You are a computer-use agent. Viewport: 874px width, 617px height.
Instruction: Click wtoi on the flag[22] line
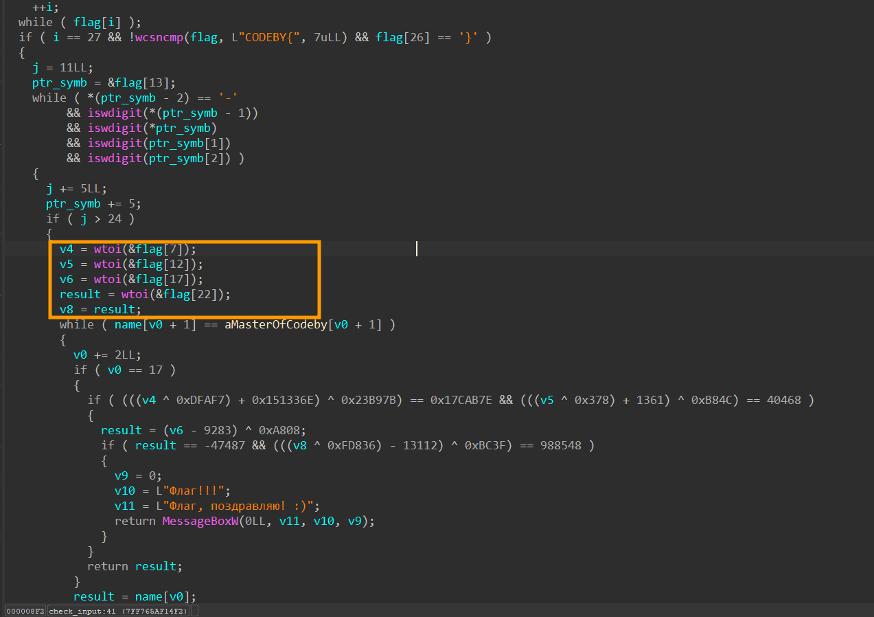tap(135, 294)
